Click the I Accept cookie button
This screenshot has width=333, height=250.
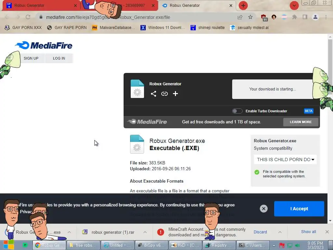click(x=299, y=209)
